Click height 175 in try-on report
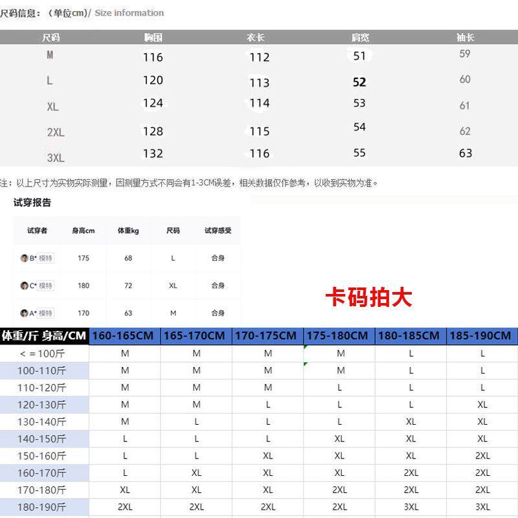This screenshot has height=518, width=518. (84, 258)
